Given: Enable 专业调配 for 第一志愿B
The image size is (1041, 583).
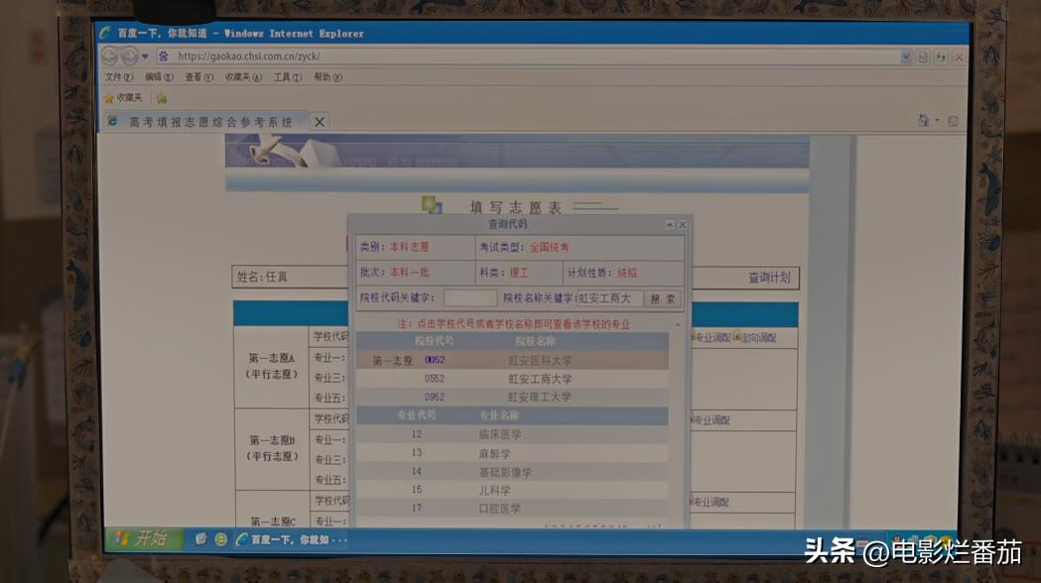Looking at the screenshot, I should coord(694,417).
